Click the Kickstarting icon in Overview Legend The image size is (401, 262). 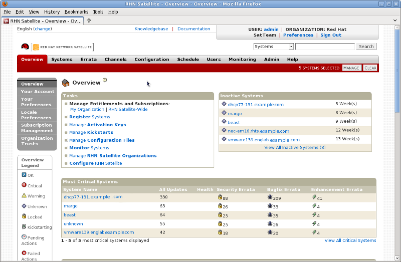24,227
